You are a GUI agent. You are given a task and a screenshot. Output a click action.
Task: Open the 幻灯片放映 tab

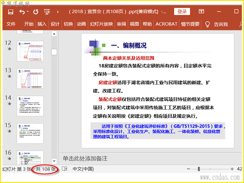[x=101, y=24]
